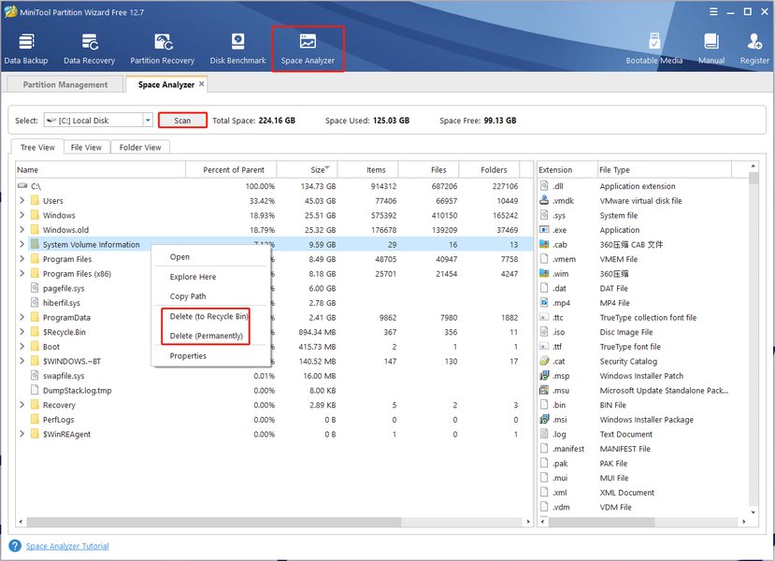Open the drive selection dropdown
The height and width of the screenshot is (561, 775).
pyautogui.click(x=148, y=120)
